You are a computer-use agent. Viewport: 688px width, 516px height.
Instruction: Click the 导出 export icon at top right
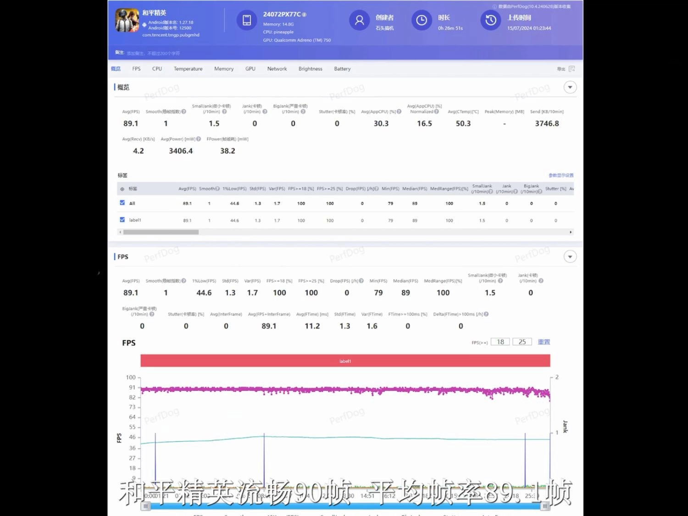tap(572, 69)
